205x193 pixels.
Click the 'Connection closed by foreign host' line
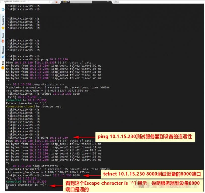[34, 106]
